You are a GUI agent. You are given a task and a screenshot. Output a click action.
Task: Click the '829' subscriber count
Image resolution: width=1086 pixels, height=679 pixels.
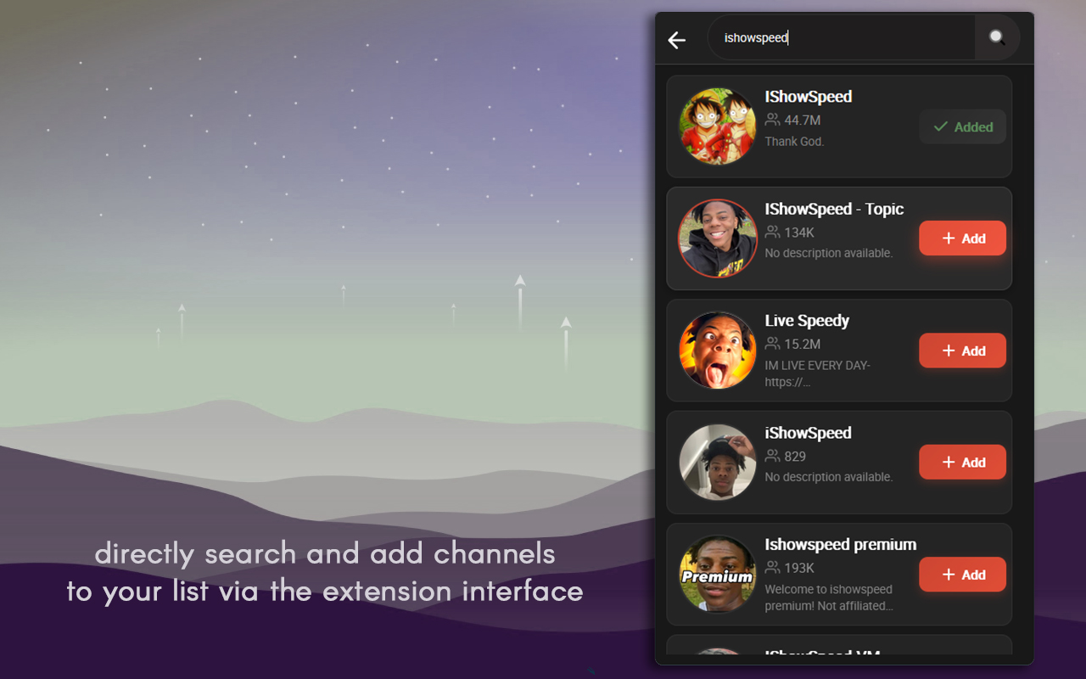(795, 457)
